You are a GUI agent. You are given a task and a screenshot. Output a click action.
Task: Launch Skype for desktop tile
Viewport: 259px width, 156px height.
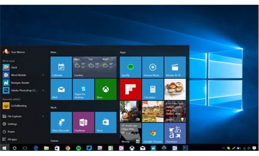(83, 89)
